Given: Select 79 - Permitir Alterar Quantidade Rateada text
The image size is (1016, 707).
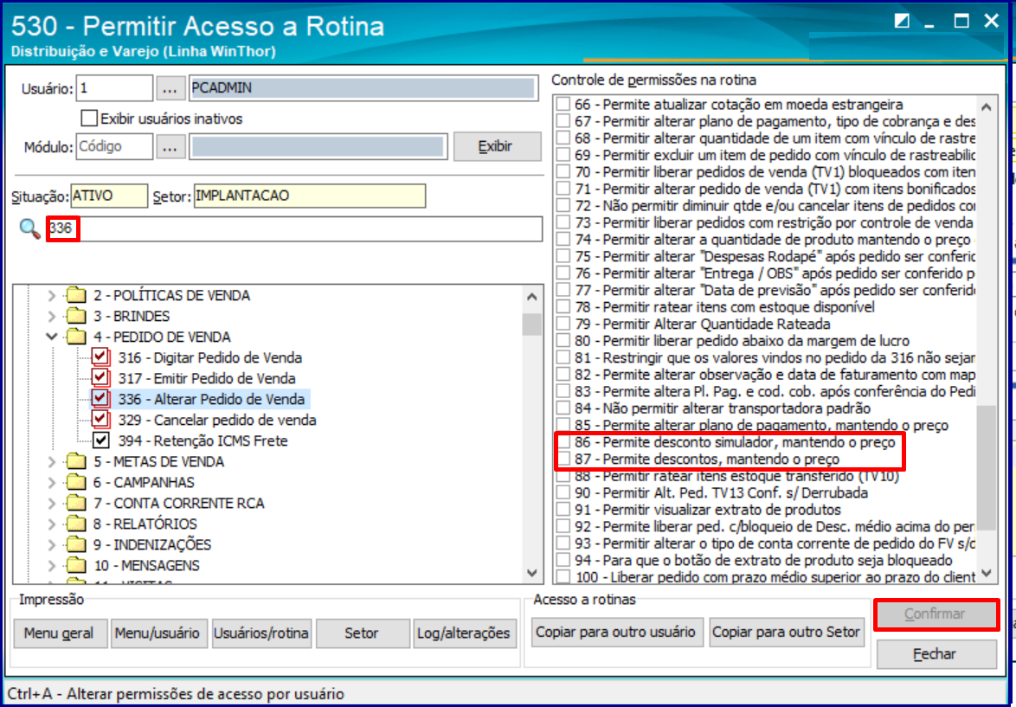Looking at the screenshot, I should click(703, 324).
